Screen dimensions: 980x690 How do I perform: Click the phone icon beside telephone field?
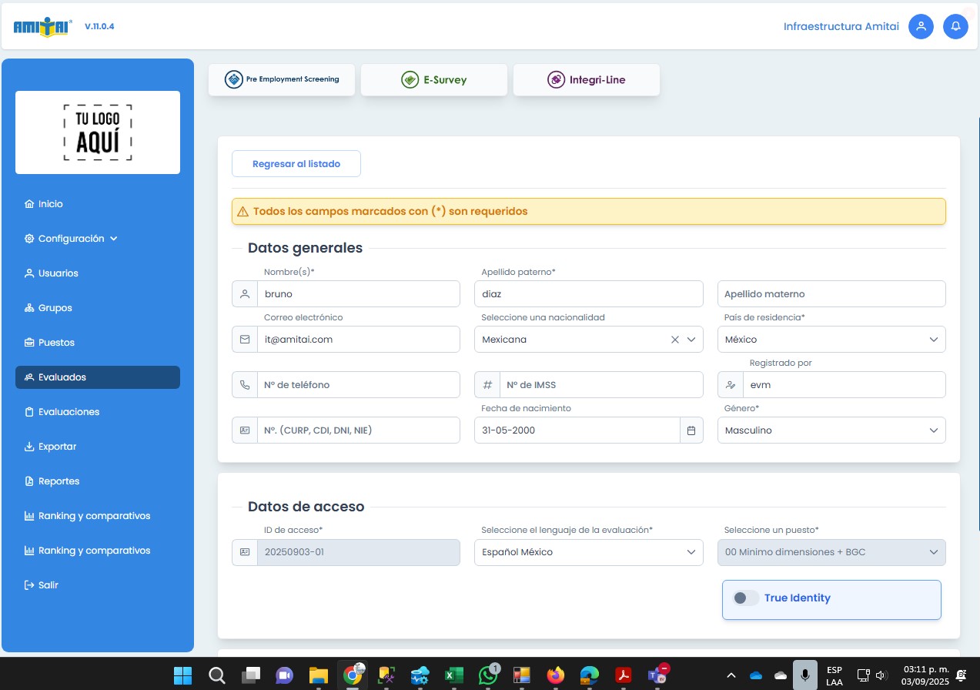click(x=245, y=385)
